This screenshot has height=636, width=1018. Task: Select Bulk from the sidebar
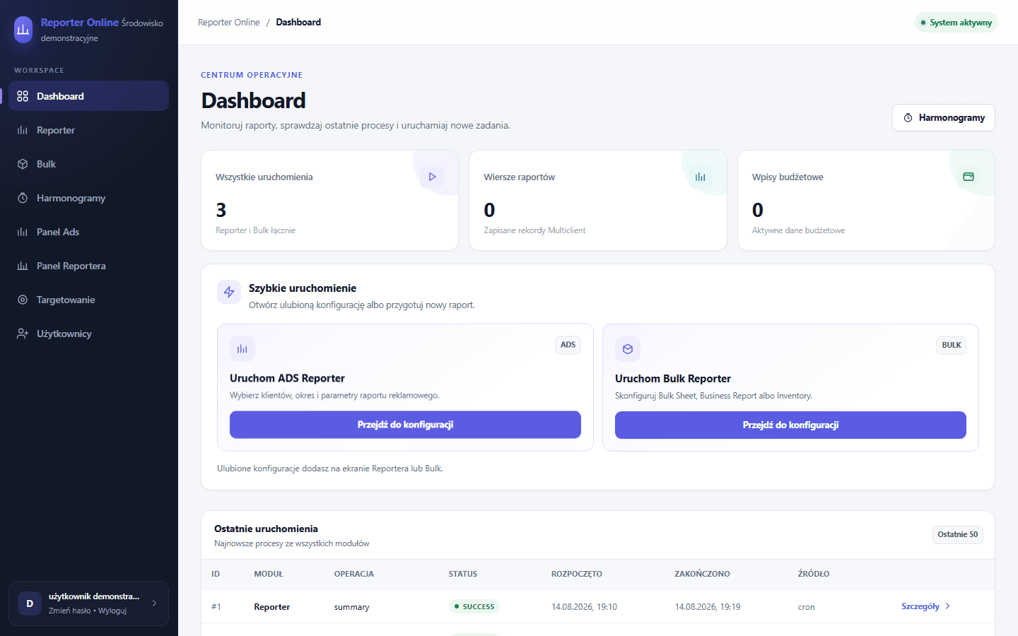[88, 164]
